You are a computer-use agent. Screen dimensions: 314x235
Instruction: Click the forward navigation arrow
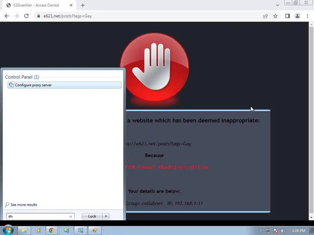[17, 16]
